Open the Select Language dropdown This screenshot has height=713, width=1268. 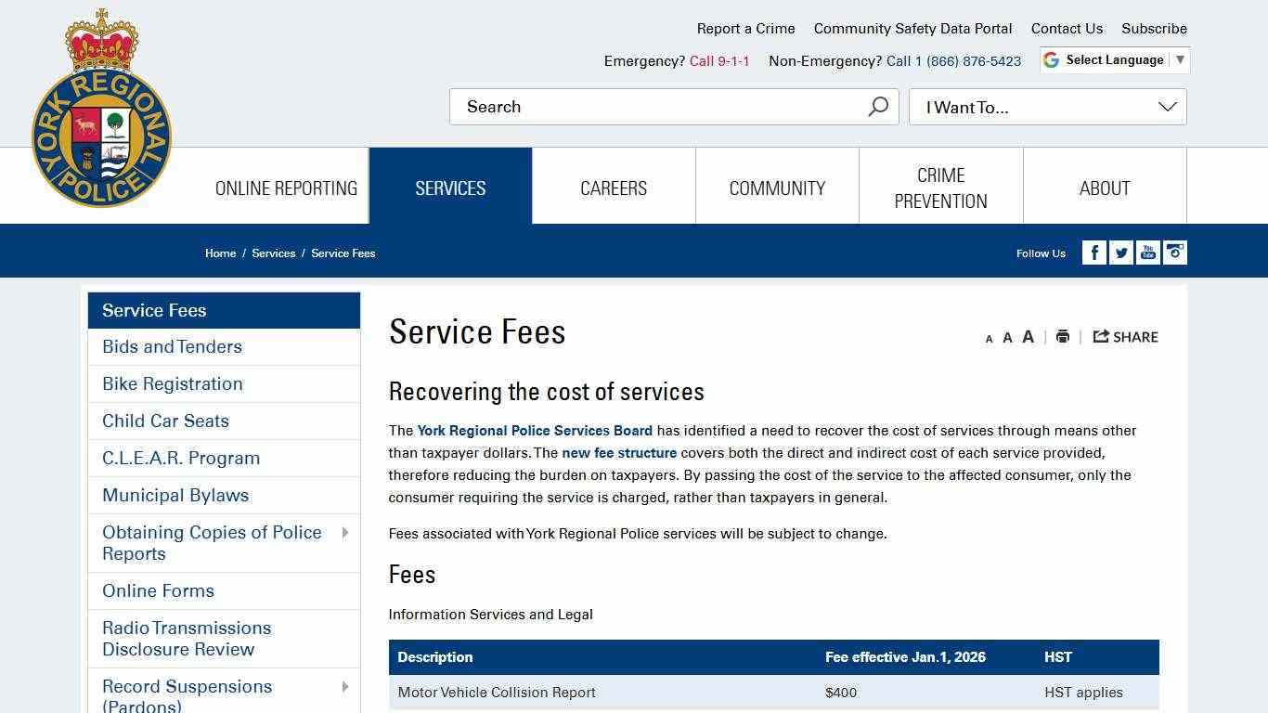[1113, 59]
